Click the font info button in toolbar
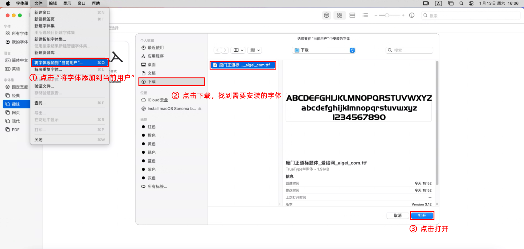 pos(412,15)
